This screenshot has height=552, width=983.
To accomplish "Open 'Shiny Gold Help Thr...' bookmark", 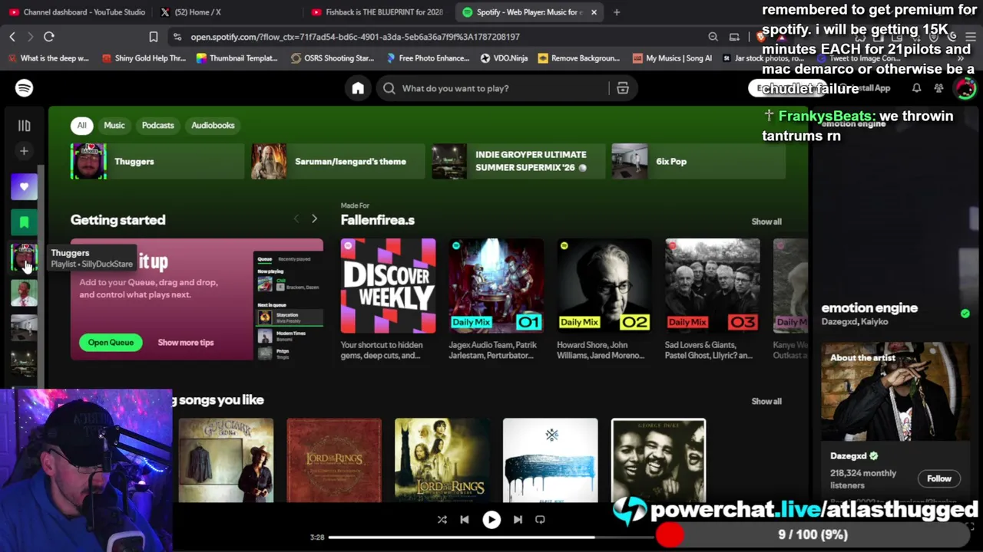I will (x=144, y=58).
